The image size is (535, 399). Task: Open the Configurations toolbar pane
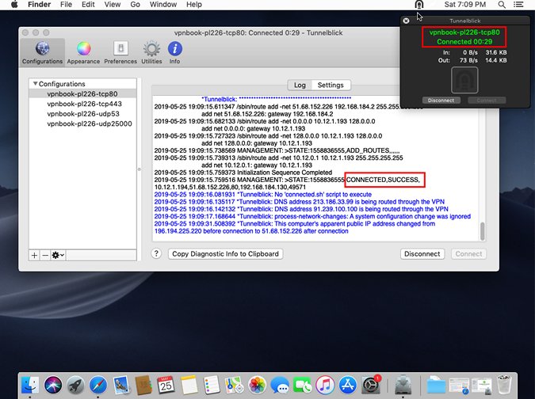(x=42, y=52)
